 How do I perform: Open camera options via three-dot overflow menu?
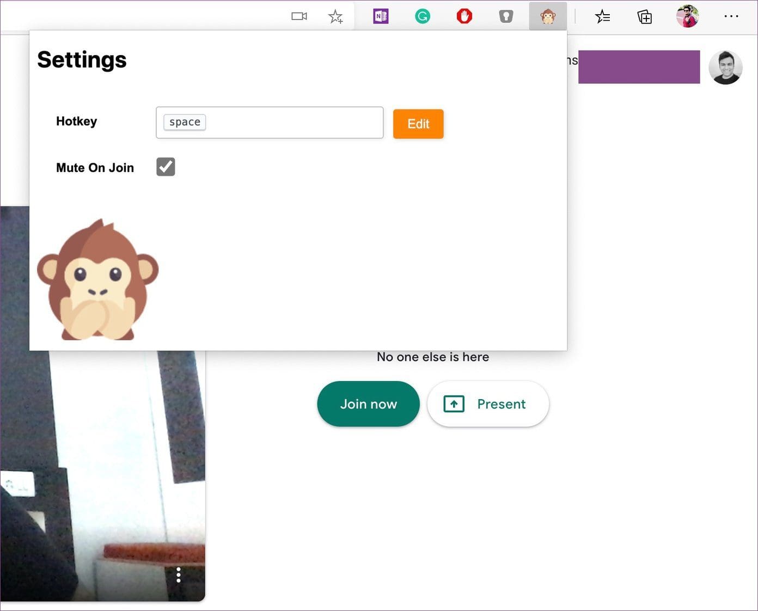click(178, 575)
